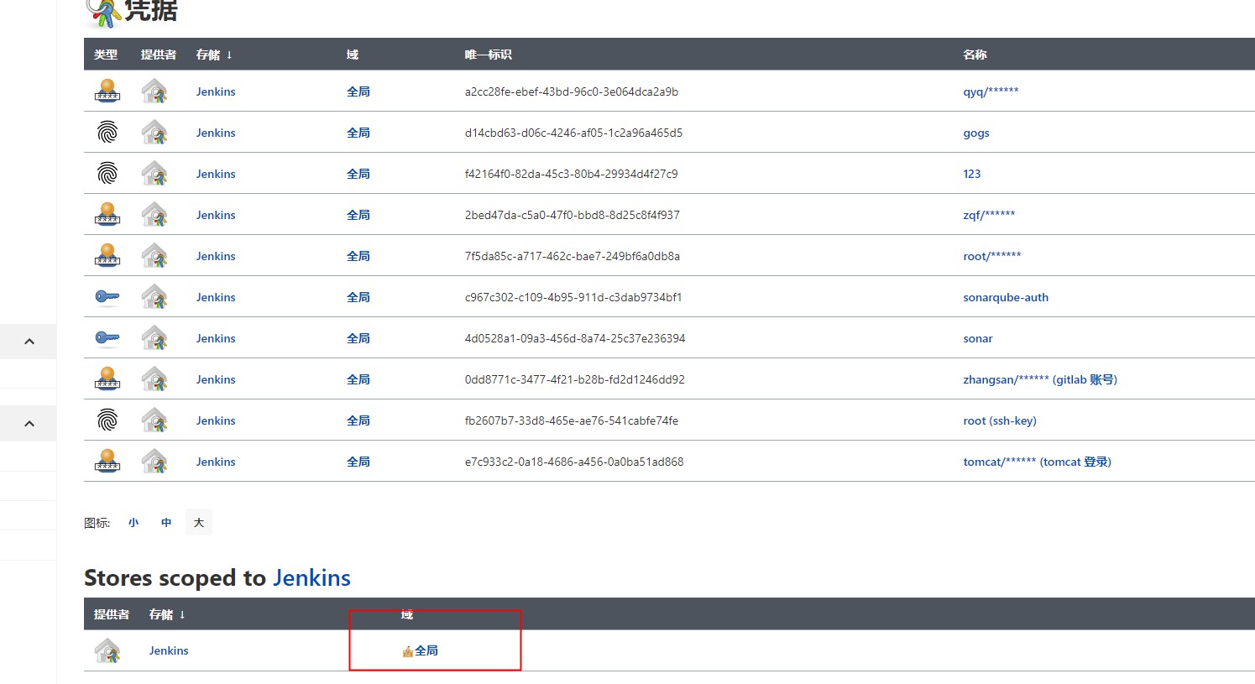Set icon size to 中
The width and height of the screenshot is (1255, 684).
click(x=166, y=523)
